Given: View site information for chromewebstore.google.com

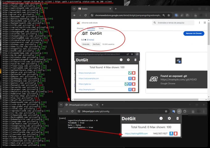Looking at the screenshot, I should pyautogui.click(x=92, y=15).
